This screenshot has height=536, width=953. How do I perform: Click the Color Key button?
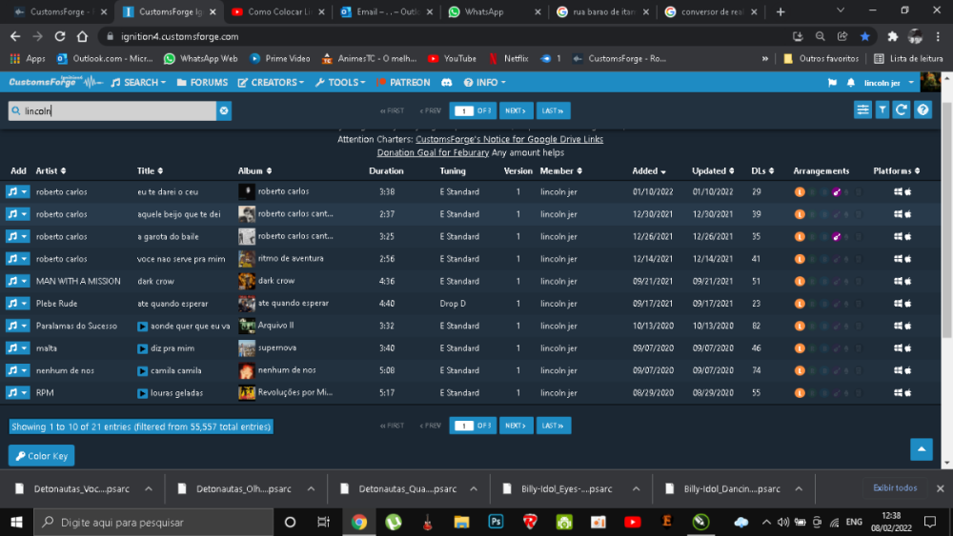(41, 456)
